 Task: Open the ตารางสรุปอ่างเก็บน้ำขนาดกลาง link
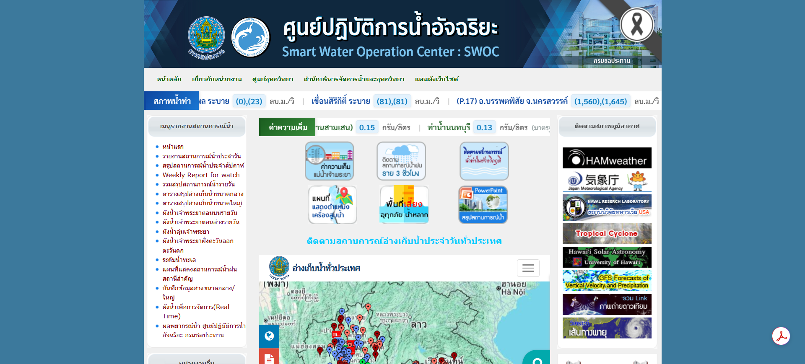pyautogui.click(x=203, y=194)
